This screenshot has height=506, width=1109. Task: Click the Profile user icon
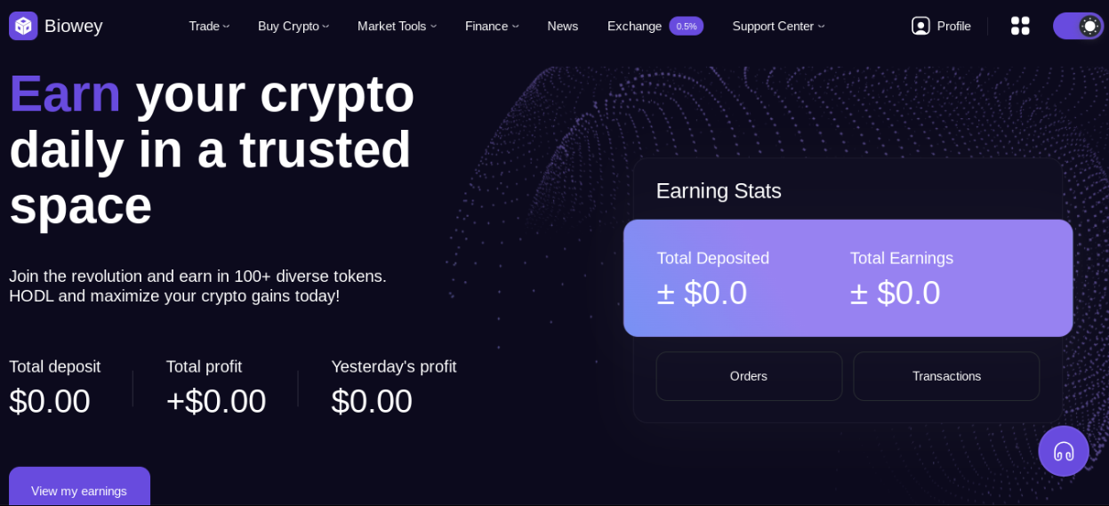coord(920,26)
